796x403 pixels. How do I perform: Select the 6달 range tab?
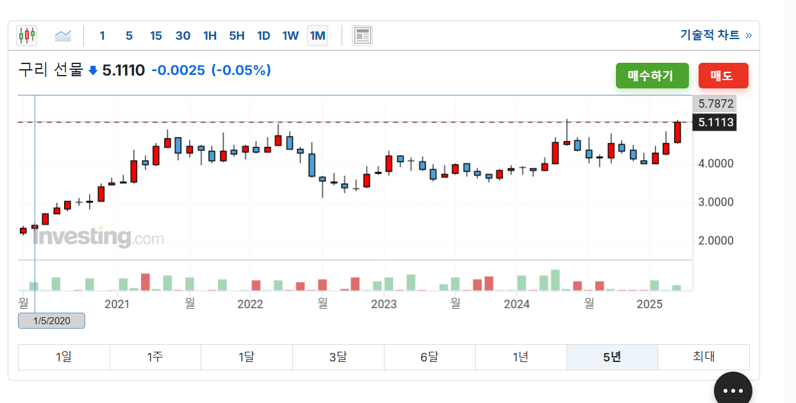[429, 357]
